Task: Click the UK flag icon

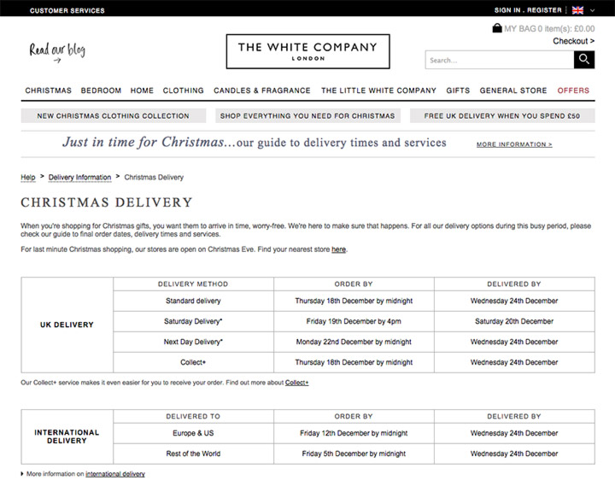Action: 577,10
